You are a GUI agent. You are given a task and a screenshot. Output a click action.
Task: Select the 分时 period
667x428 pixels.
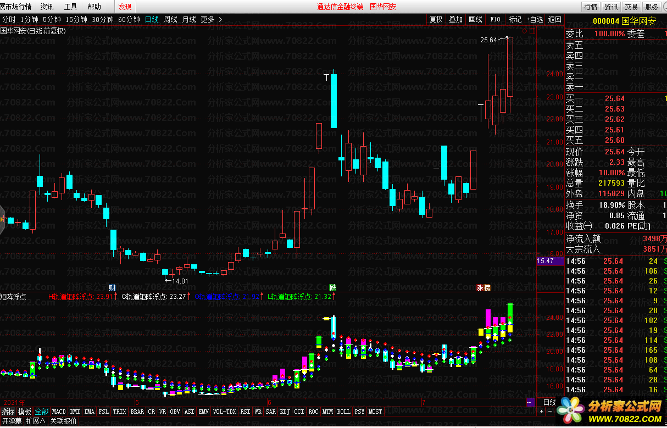click(9, 19)
